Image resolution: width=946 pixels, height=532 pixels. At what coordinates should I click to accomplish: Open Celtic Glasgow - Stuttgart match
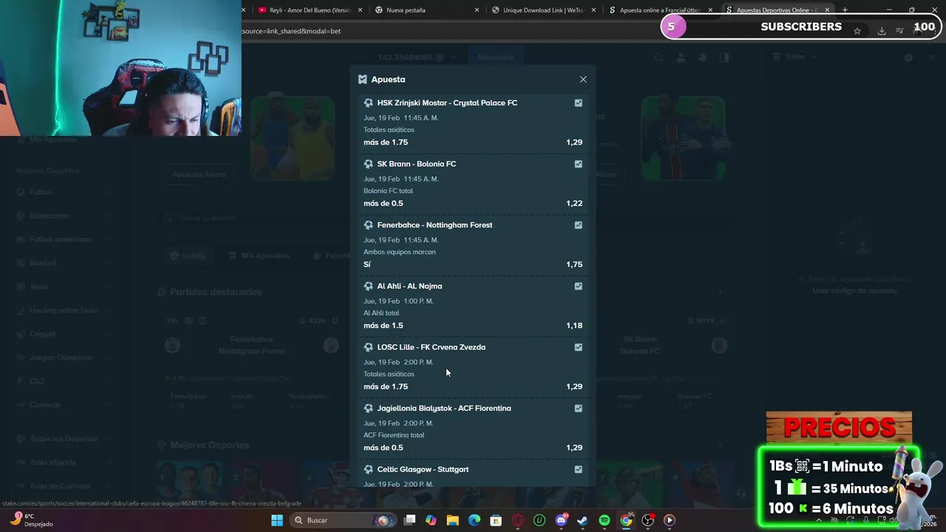point(423,469)
